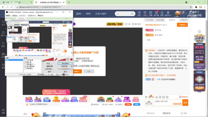Open browser extensions puzzle icon

[x=196, y=7]
